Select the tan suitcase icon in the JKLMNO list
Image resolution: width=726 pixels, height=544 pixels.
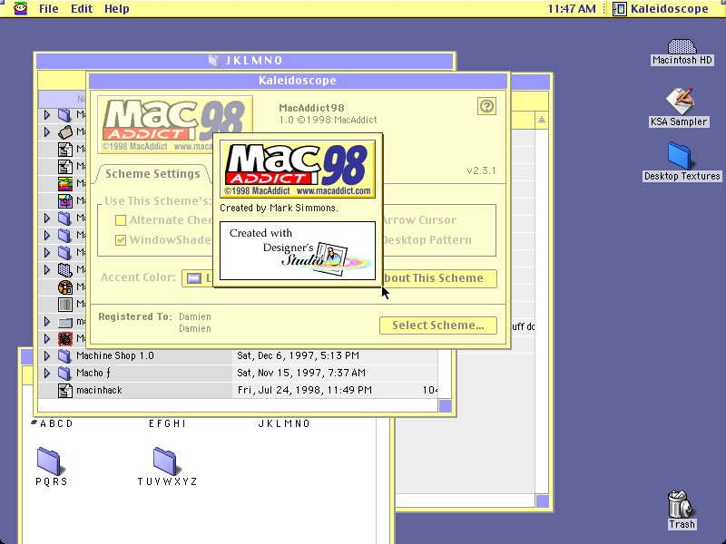(x=65, y=131)
